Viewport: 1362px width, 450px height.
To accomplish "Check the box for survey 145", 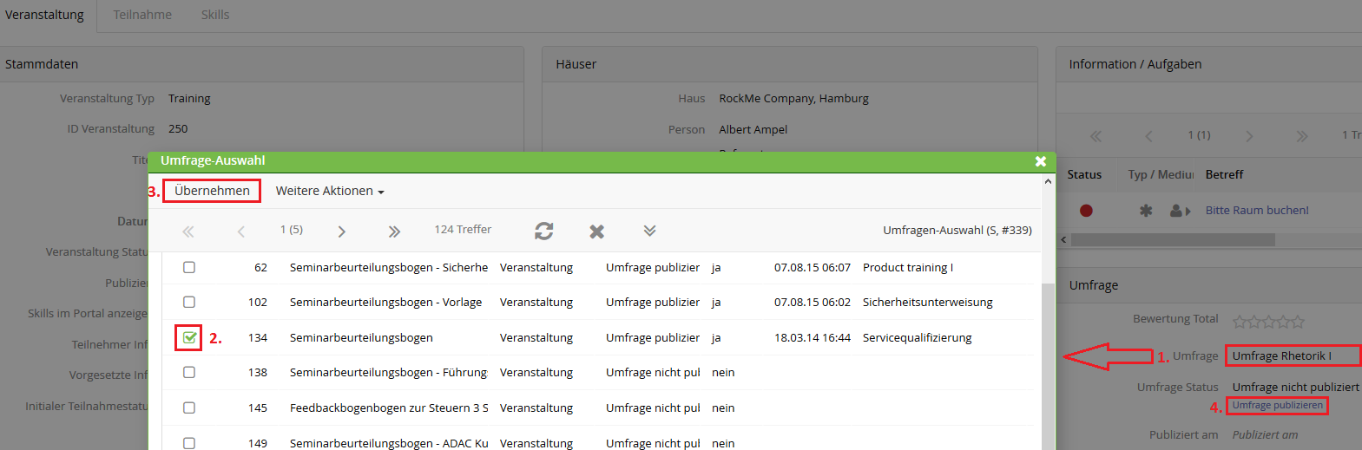I will tap(189, 408).
